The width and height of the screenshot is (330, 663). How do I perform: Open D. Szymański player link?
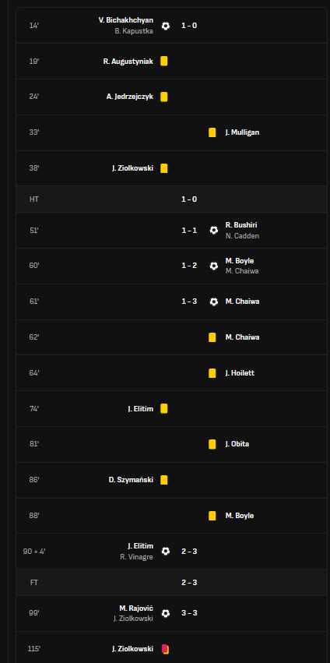[131, 480]
